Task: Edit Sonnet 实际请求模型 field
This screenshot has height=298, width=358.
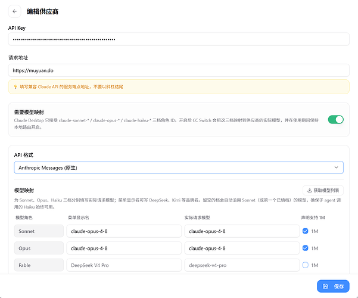Action: (x=242, y=231)
